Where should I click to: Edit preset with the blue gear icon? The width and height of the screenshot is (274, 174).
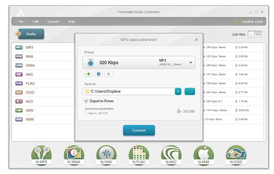click(x=99, y=74)
